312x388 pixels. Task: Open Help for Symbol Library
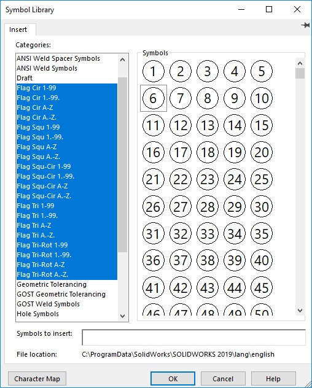pos(273,379)
